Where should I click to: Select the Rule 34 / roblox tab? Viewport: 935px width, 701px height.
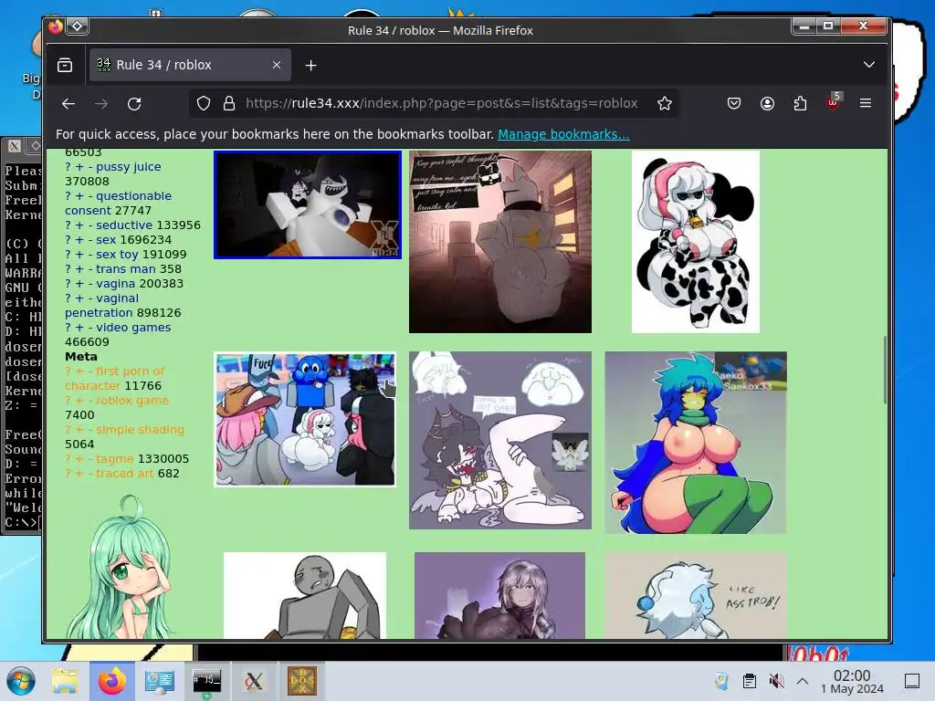(x=190, y=65)
